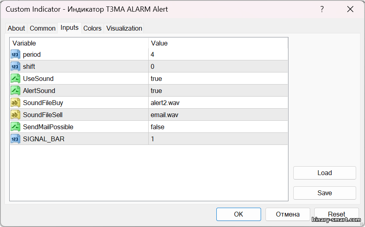Click the integer icon beside SIGNAL_BAR
This screenshot has height=227, width=365.
15,139
